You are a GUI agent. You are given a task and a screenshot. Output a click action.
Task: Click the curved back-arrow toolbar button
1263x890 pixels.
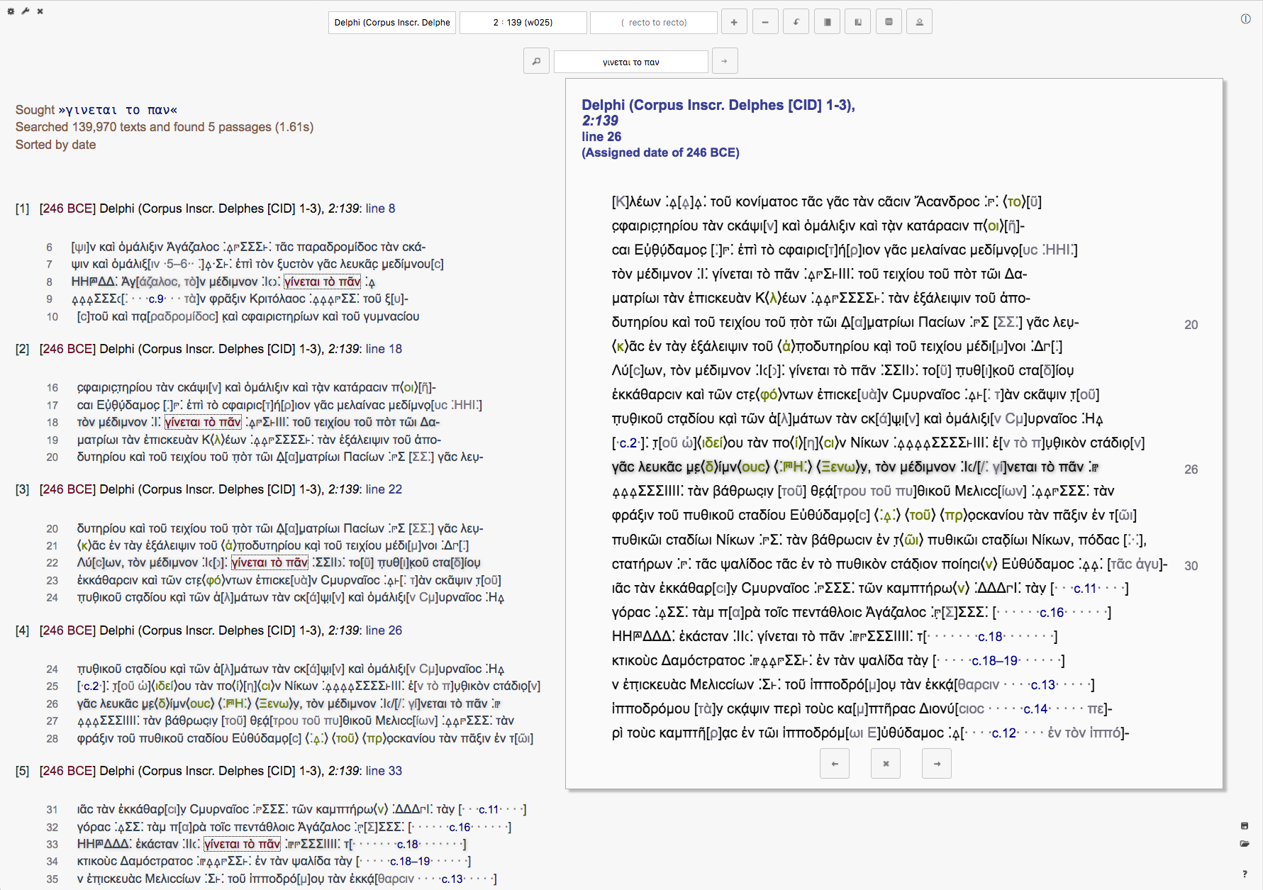click(796, 22)
